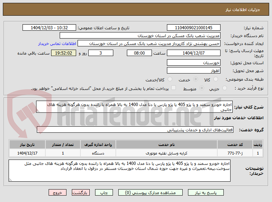
Task: Click the announcement date field 1404/12/03 - 10:32
Action: (x=49, y=28)
